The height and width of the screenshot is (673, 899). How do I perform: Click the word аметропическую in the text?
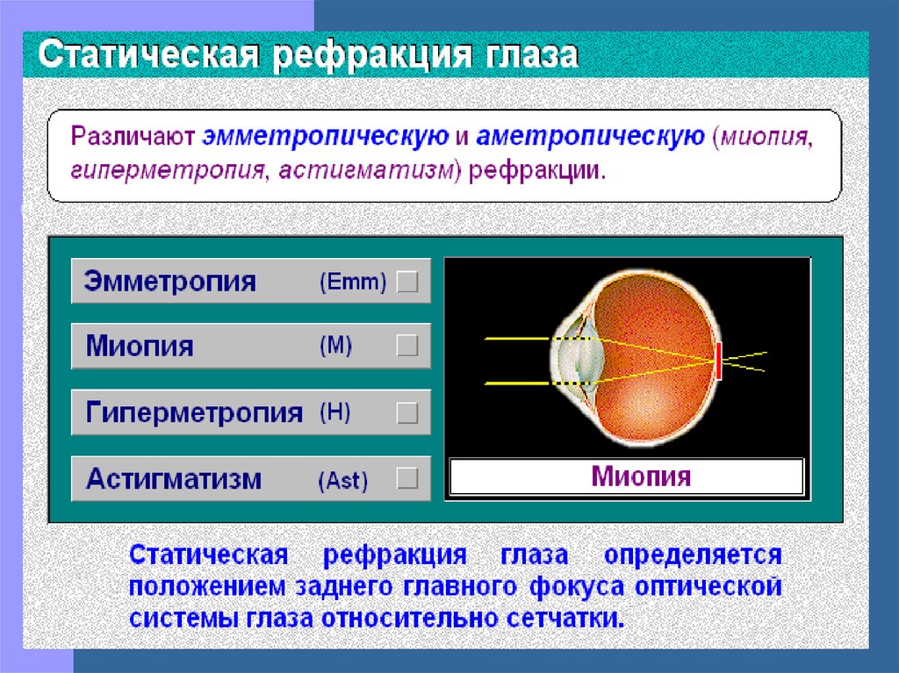click(591, 137)
